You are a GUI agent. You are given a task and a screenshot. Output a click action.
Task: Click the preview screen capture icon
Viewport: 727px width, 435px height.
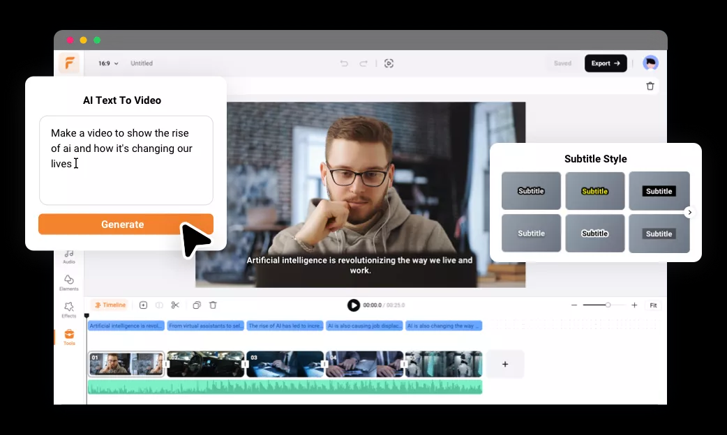click(389, 63)
